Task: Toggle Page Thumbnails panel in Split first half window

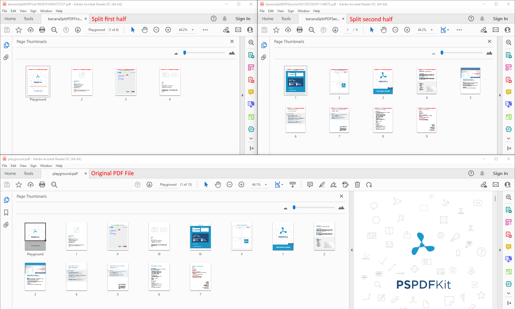Action: pyautogui.click(x=6, y=45)
